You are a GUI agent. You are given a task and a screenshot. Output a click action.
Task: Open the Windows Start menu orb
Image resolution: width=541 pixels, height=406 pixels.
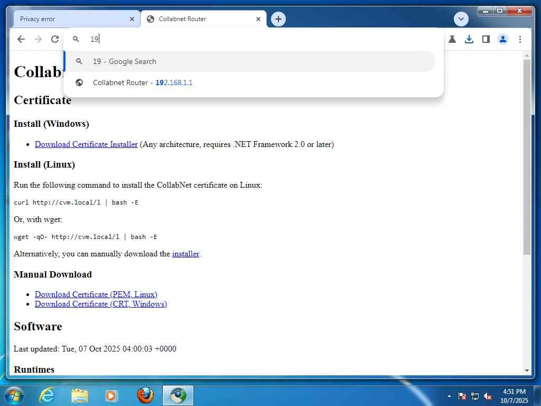[14, 395]
